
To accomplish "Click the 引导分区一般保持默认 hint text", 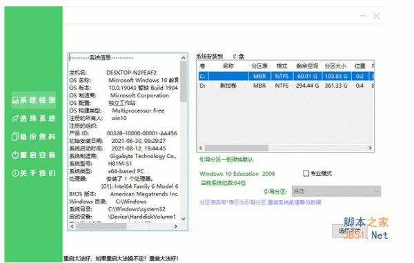I will pyautogui.click(x=226, y=159).
